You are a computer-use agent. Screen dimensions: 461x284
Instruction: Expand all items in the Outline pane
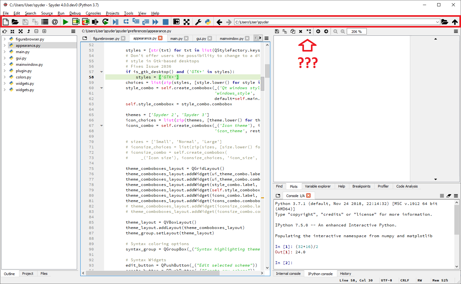(x=21, y=31)
